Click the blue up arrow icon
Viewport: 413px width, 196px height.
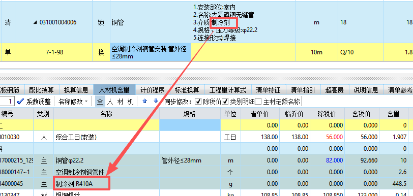[144, 101]
